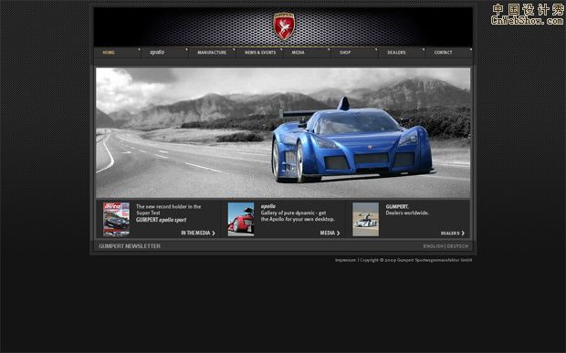Viewport: 566px width, 353px height.
Task: Select MEDIA in the top navigation bar
Action: [x=299, y=53]
